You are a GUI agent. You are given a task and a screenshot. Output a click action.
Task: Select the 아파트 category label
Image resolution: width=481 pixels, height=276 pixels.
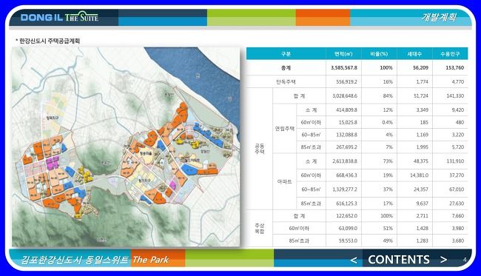(x=284, y=181)
